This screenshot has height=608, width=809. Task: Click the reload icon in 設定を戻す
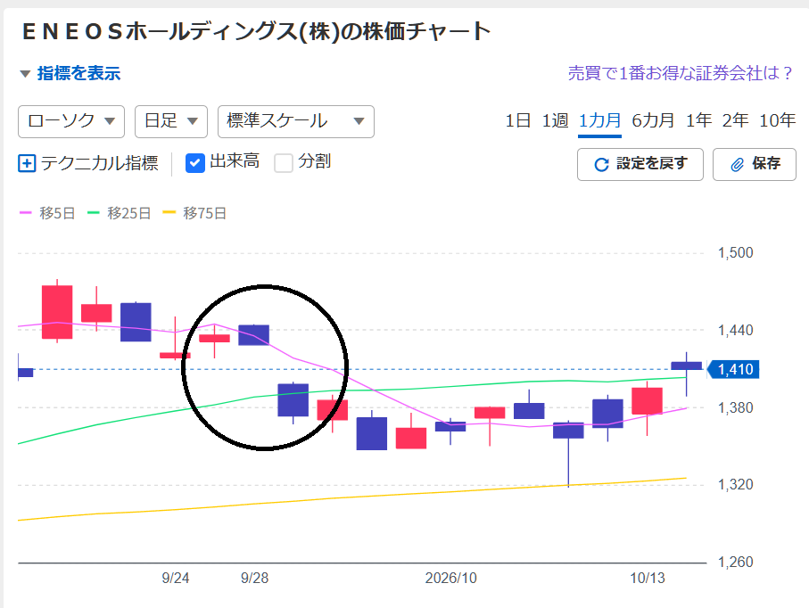[x=601, y=165]
